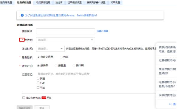Open help question 买家收货地址
The height and width of the screenshot is (109, 179).
168,95
